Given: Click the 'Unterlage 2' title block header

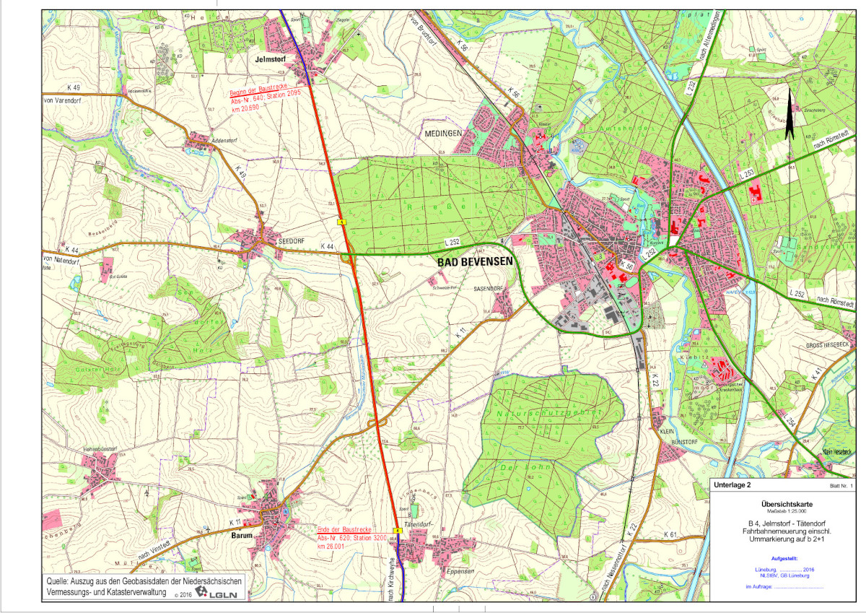Looking at the screenshot, I should pos(734,486).
